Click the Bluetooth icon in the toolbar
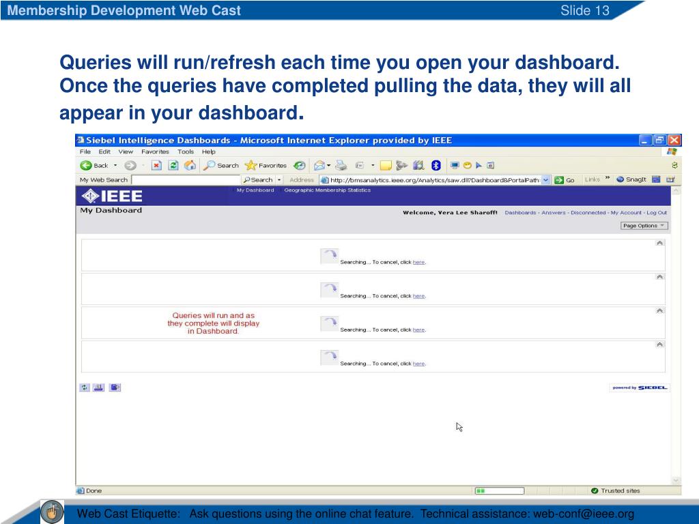Screen dimensions: 699x524 436,166
